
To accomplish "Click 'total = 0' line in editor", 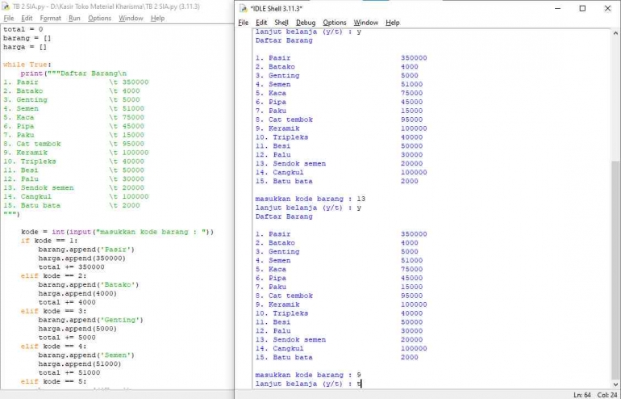I will pyautogui.click(x=23, y=29).
